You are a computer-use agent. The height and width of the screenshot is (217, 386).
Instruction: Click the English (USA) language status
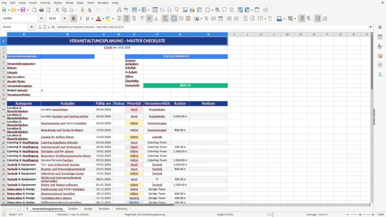tap(225, 214)
